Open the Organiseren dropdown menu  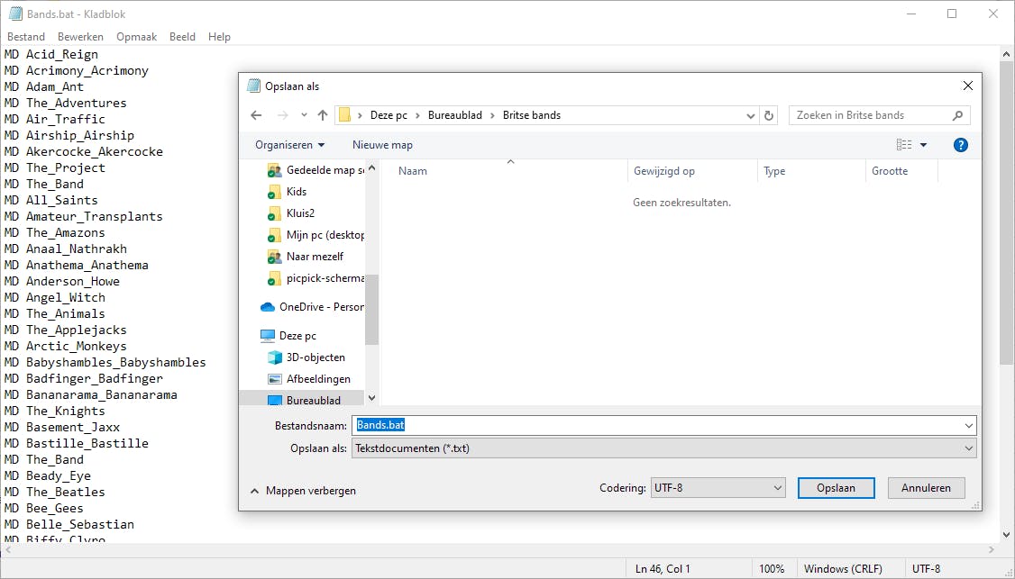tap(290, 145)
